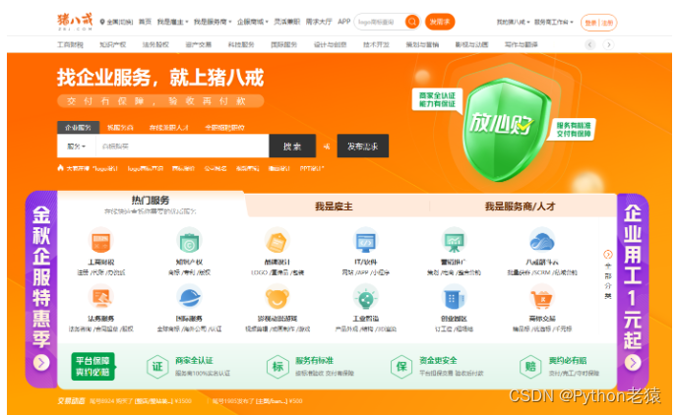The height and width of the screenshot is (415, 677).
Task: Open the IT/软件 monitor service icon
Action: 366,241
